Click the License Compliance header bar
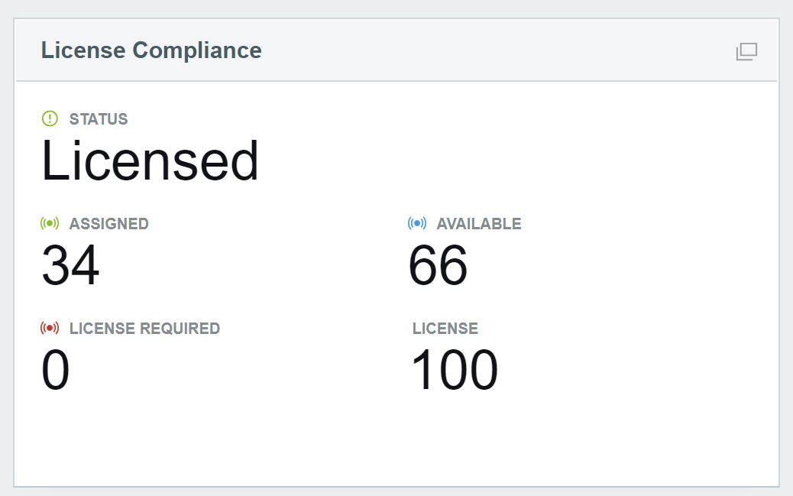 pos(458,50)
